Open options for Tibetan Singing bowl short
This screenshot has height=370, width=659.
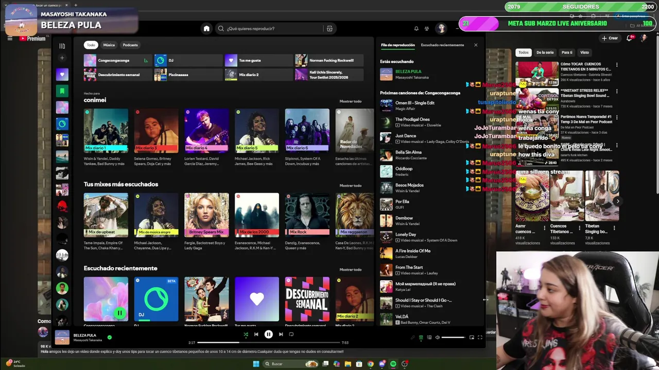tap(615, 228)
